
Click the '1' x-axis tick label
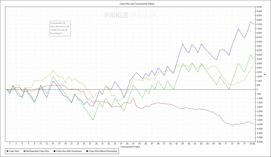tap(10, 144)
